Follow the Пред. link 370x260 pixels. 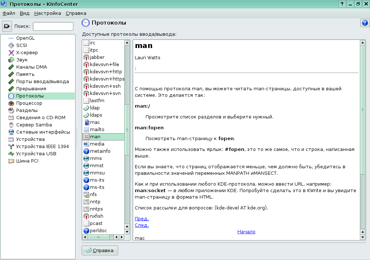(141, 218)
